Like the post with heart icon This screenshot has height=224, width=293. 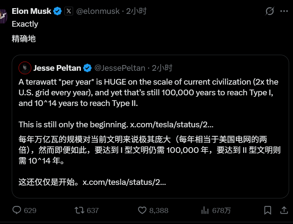pyautogui.click(x=142, y=210)
